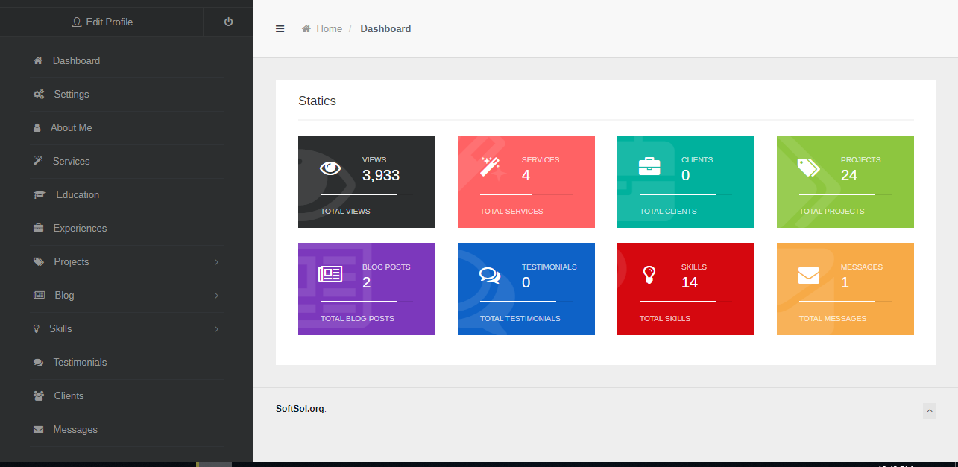Click the envelope icon on Messages card
The width and height of the screenshot is (958, 467).
point(808,276)
